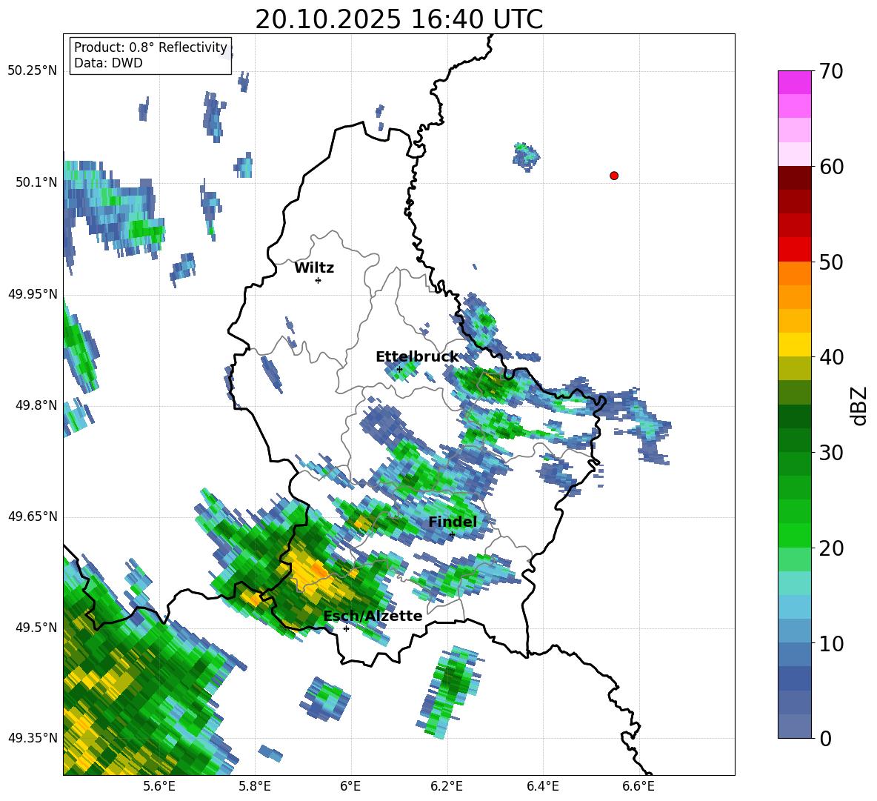Click the Ettelbruck city label

tap(417, 356)
